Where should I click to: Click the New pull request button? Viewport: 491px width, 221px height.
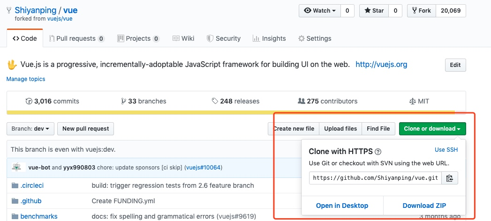[85, 129]
